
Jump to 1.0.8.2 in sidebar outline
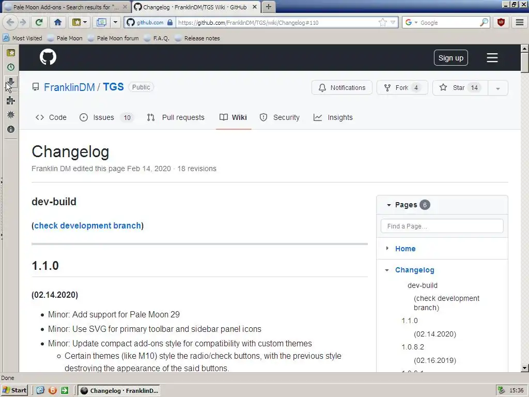(413, 347)
